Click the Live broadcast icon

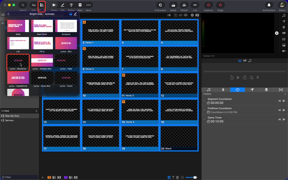click(x=195, y=5)
